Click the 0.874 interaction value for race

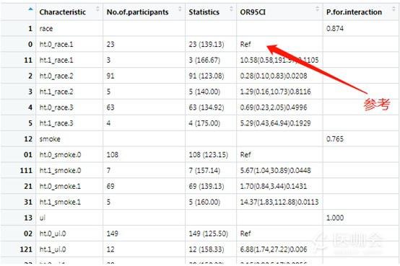(335, 28)
